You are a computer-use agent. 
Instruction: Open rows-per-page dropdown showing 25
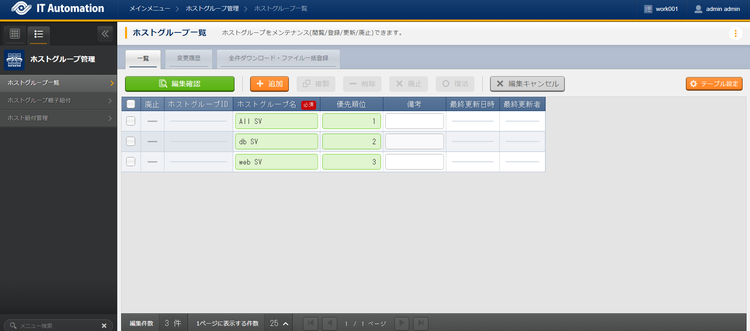[x=279, y=323]
